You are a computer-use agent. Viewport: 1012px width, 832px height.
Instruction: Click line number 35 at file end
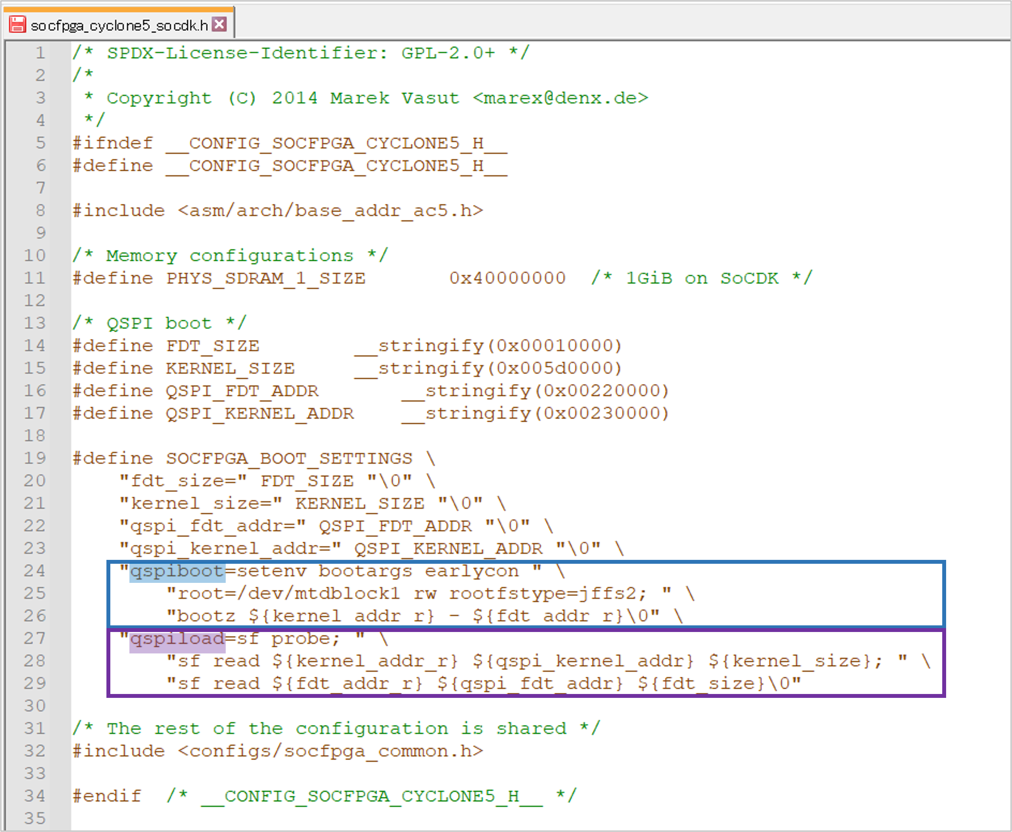tap(35, 818)
